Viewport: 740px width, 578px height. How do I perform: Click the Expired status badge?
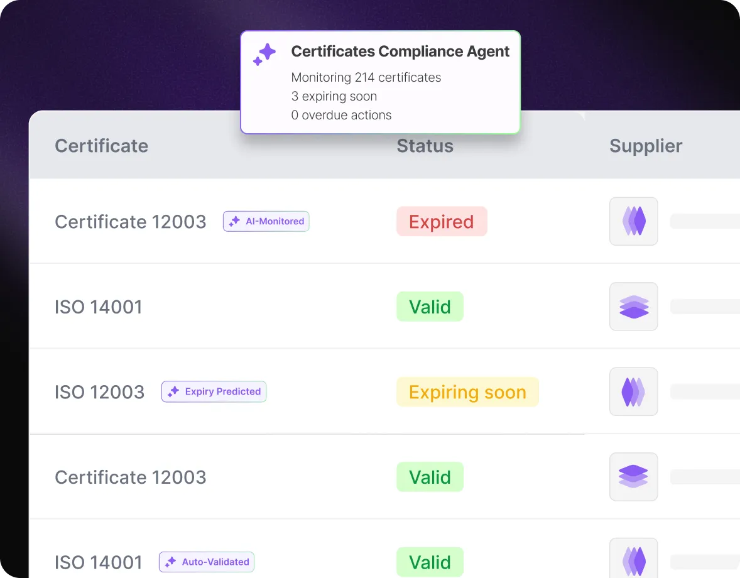tap(442, 221)
